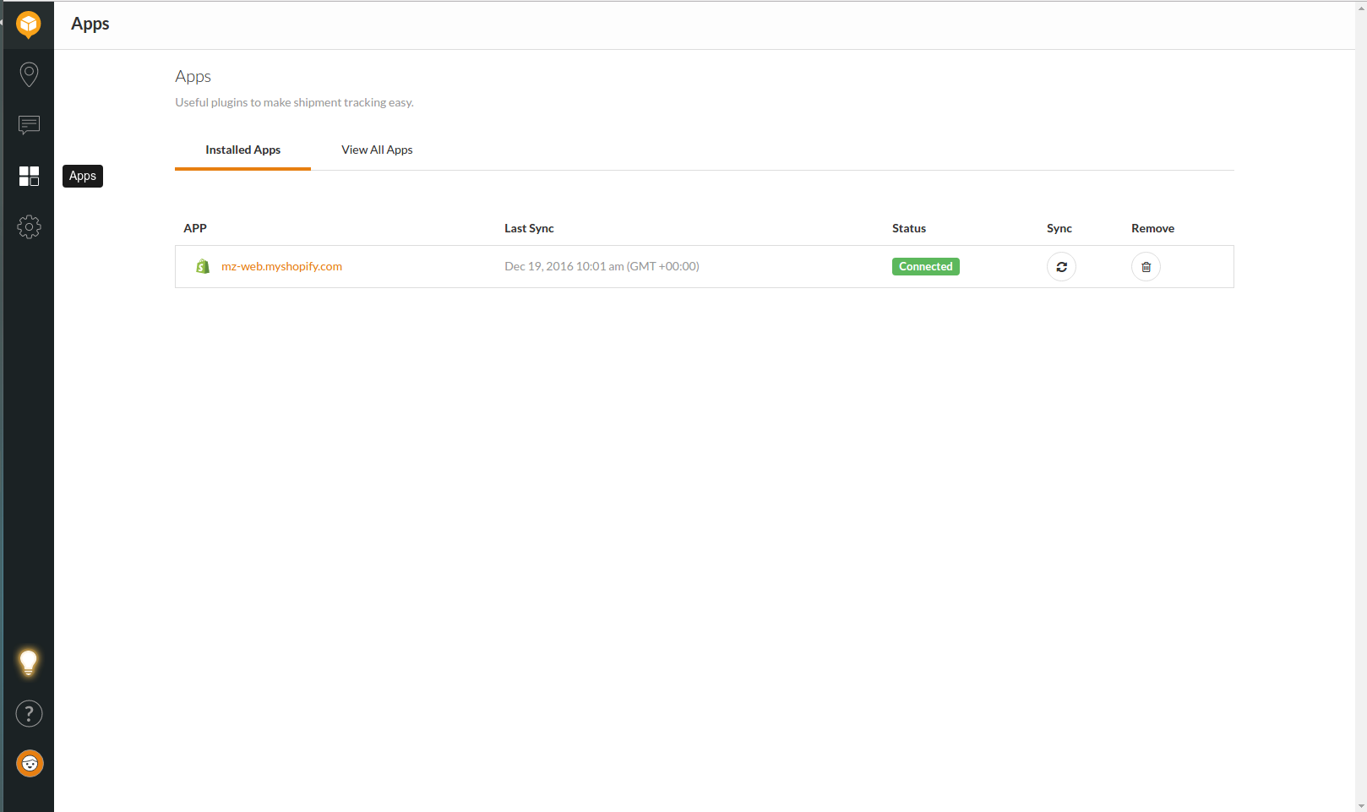Sync the mz-web.myshopify.com store now
This screenshot has width=1367, height=812.
click(x=1061, y=267)
